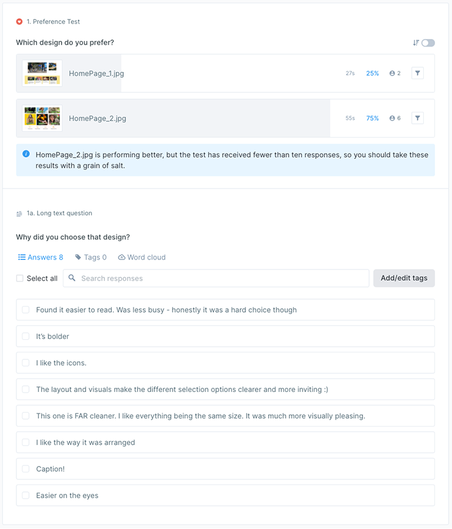Open the HomePage_1.jpg thumbnail

[x=42, y=74]
